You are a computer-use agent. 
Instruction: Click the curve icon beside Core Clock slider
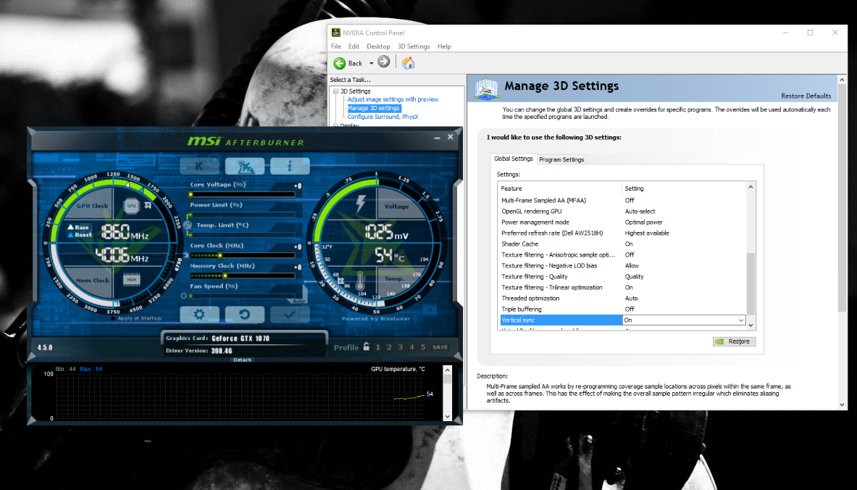[186, 255]
